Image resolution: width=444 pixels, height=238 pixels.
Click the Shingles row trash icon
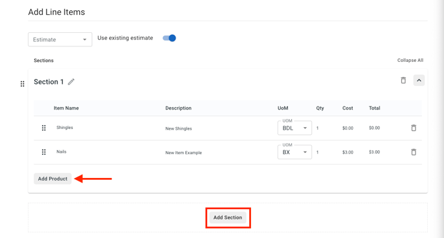[x=414, y=128]
